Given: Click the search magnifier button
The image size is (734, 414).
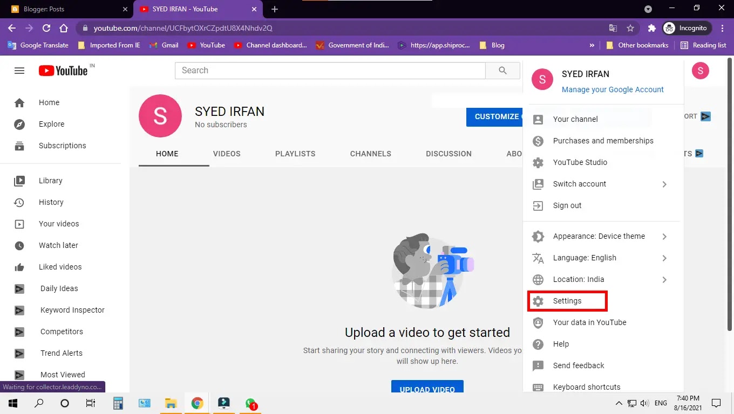Looking at the screenshot, I should [502, 71].
